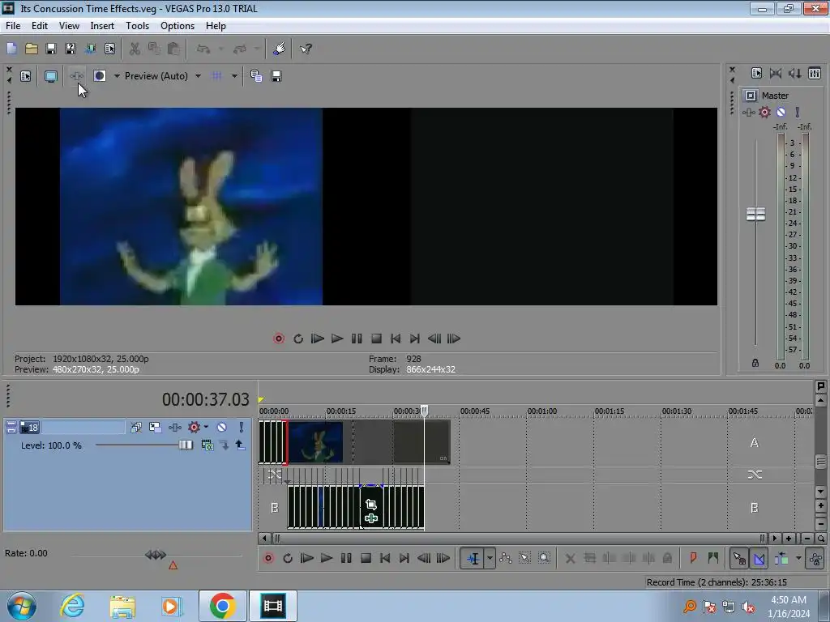Expand the Overlays dropdown arrow

(x=234, y=76)
